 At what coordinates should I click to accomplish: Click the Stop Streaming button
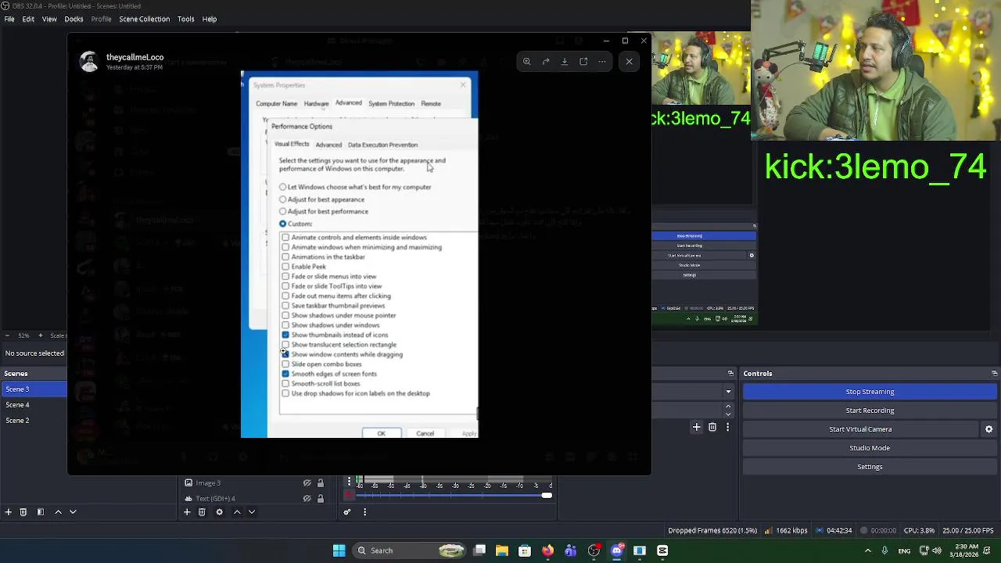click(x=870, y=392)
